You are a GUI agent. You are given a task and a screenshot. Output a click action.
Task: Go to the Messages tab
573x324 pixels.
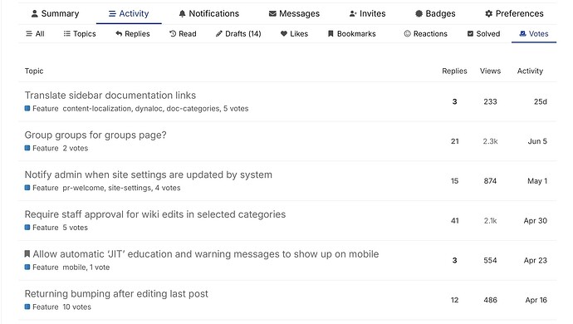pyautogui.click(x=294, y=13)
